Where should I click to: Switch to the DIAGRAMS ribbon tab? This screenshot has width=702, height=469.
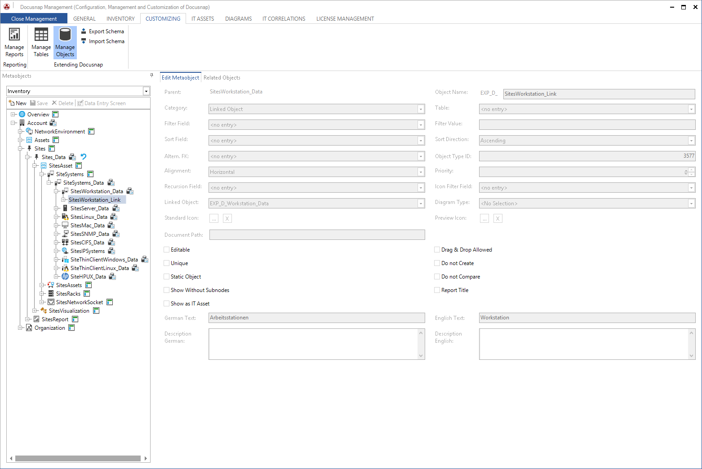point(238,19)
